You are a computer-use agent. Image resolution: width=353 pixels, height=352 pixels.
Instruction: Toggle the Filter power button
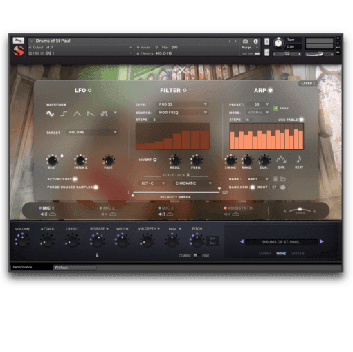pos(185,90)
